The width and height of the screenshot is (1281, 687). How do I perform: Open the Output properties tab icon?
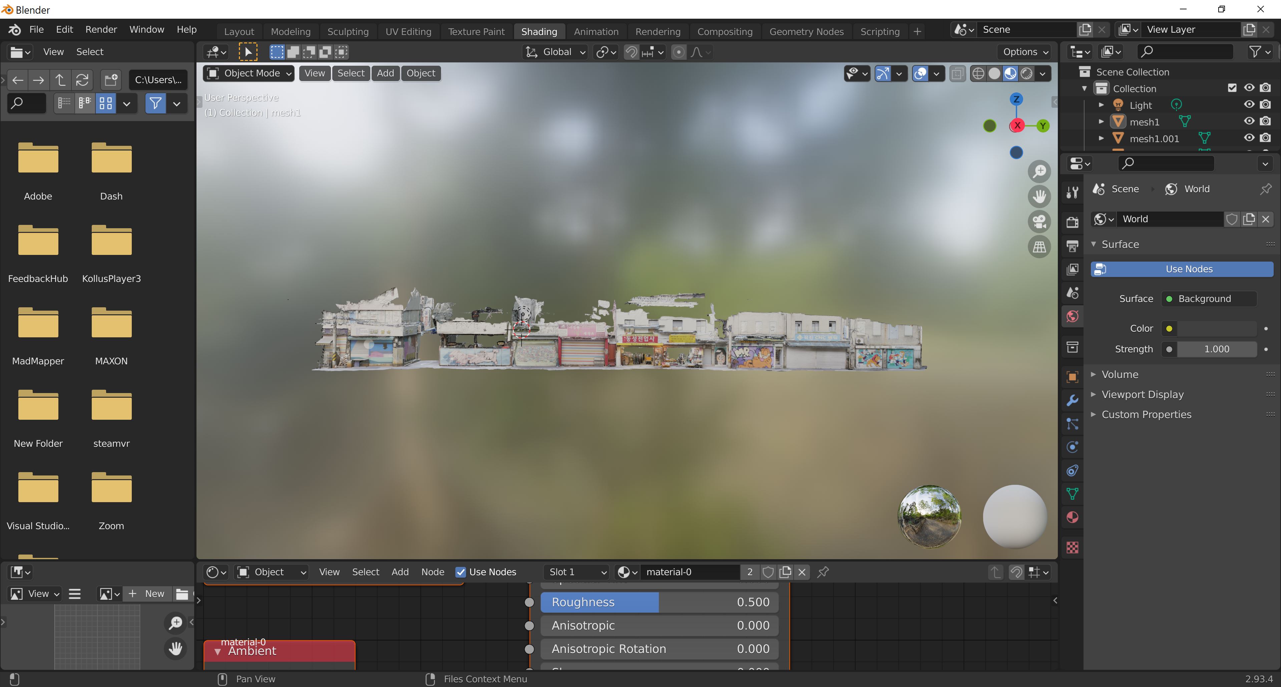[x=1073, y=246]
